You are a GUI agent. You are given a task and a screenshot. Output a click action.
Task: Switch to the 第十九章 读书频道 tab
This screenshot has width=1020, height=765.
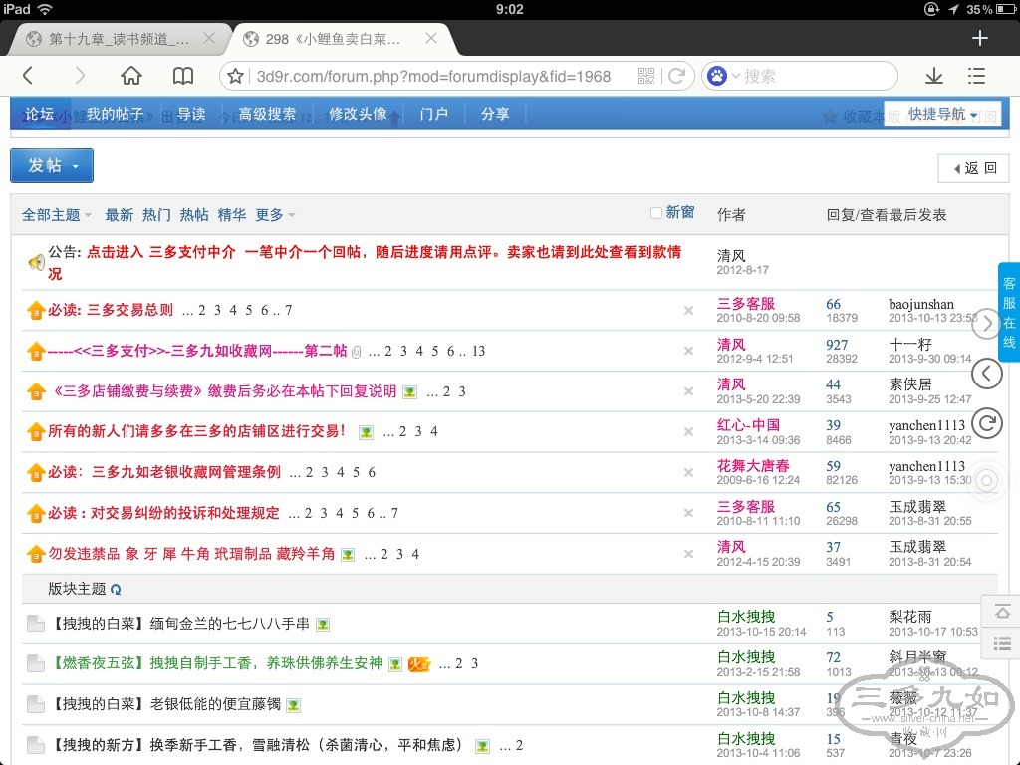pos(118,39)
